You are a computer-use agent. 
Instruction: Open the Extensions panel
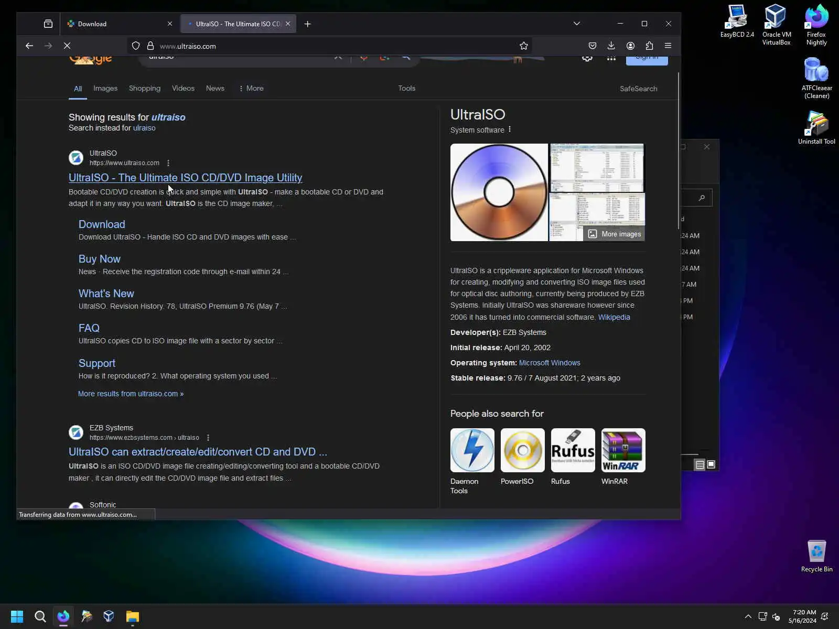point(649,46)
